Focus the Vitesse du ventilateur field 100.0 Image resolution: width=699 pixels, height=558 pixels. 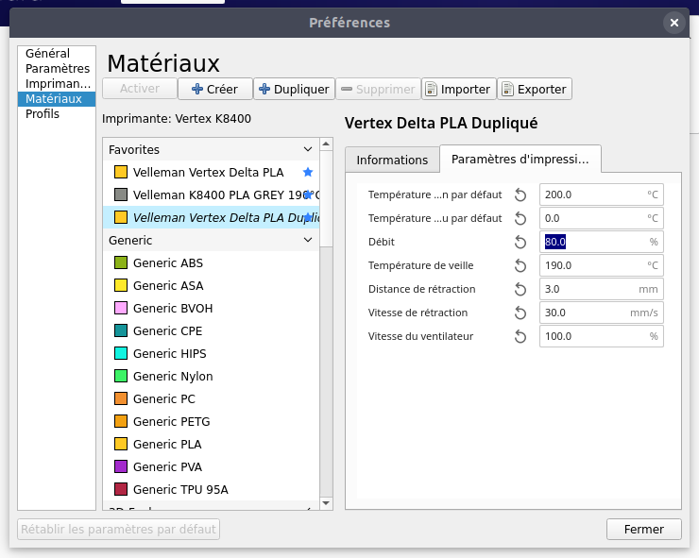point(602,336)
